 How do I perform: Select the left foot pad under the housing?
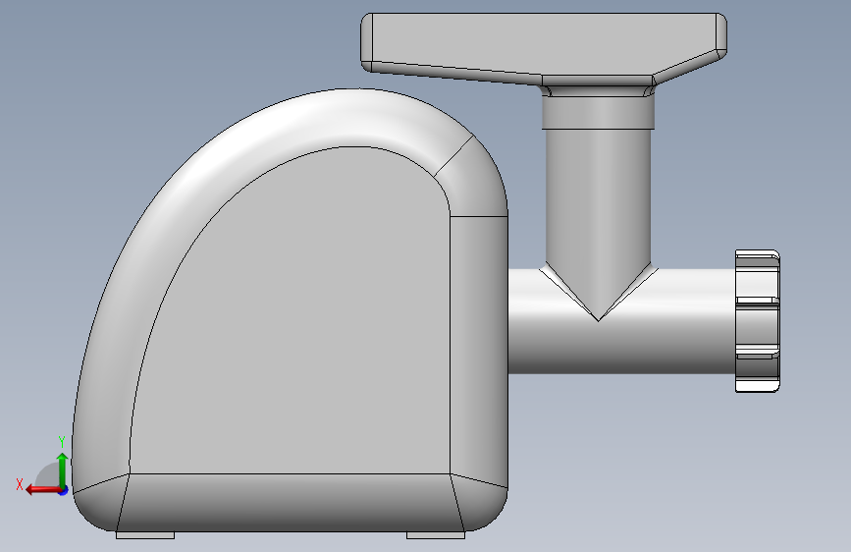(145, 535)
